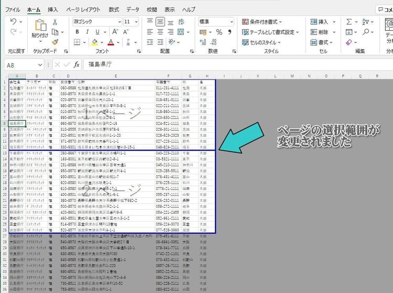Click Find and Select magnifier icon
Image resolution: width=393 pixels, height=293 pixels.
366,32
